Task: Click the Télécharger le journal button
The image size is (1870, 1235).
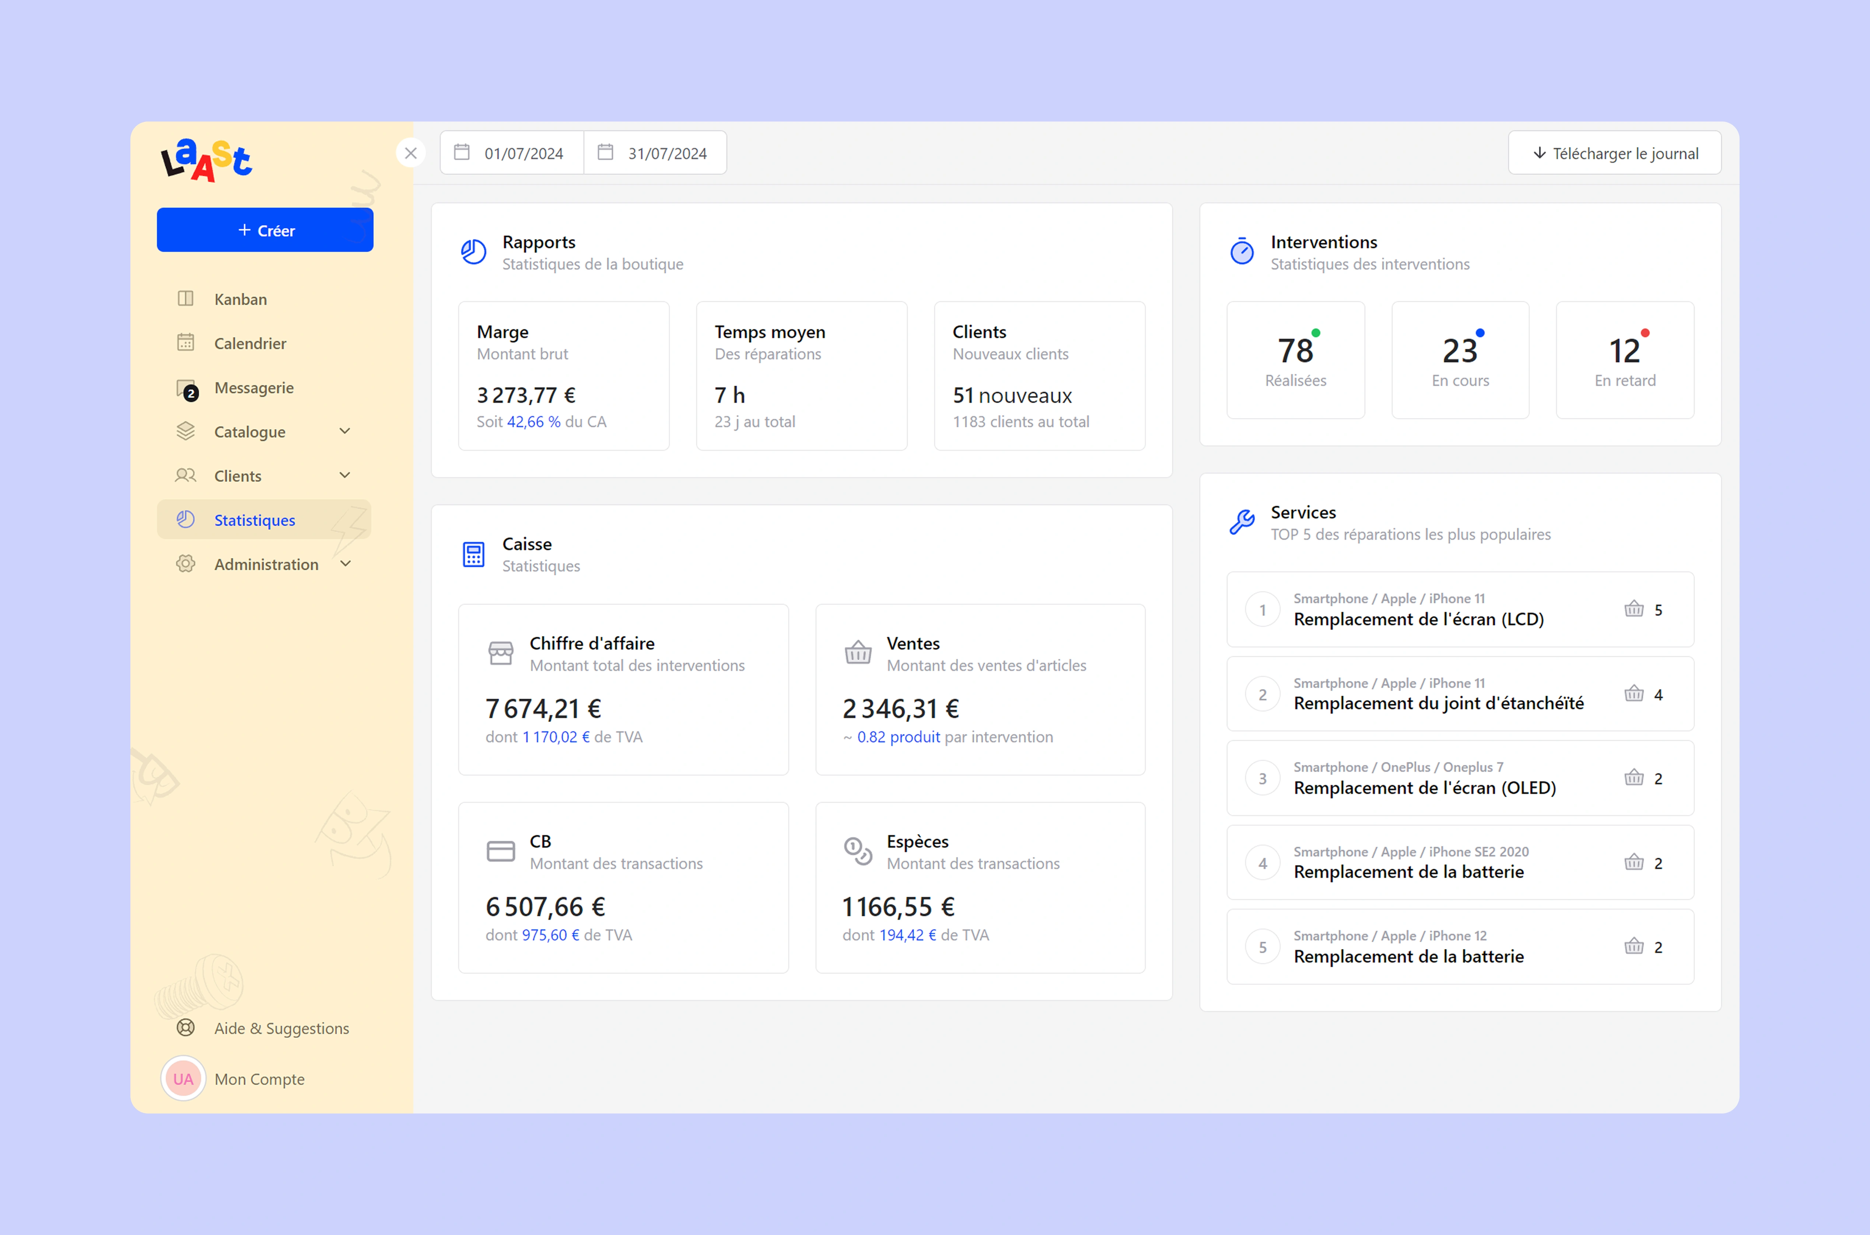Action: click(1614, 153)
